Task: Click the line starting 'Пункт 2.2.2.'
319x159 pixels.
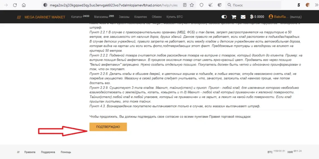Action: pyautogui.click(x=196, y=55)
